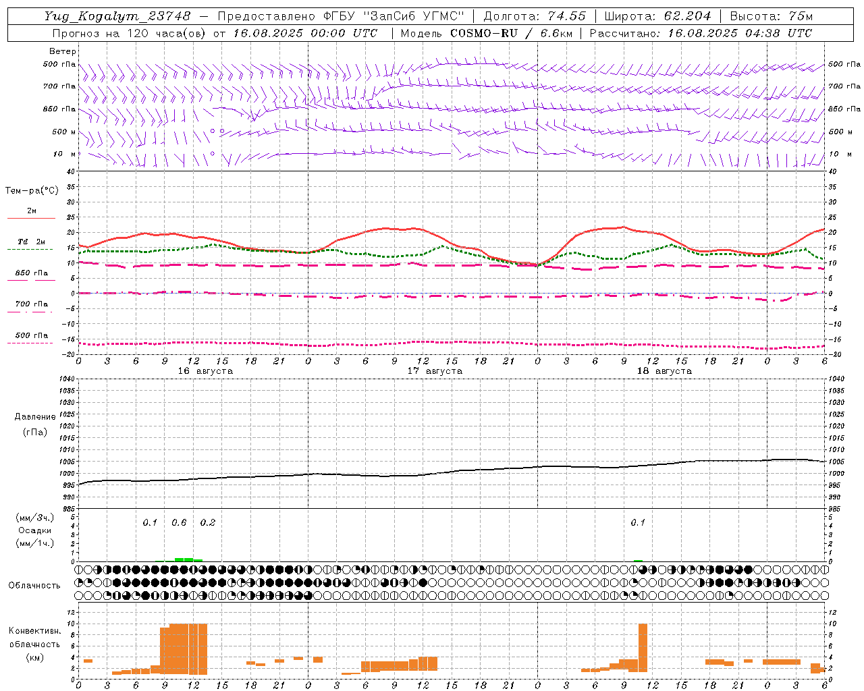The image size is (864, 691).
Task: Click the Осадки precipitation label
Action: click(34, 530)
